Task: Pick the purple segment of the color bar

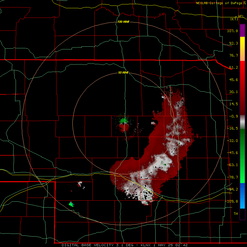Action: point(242,30)
